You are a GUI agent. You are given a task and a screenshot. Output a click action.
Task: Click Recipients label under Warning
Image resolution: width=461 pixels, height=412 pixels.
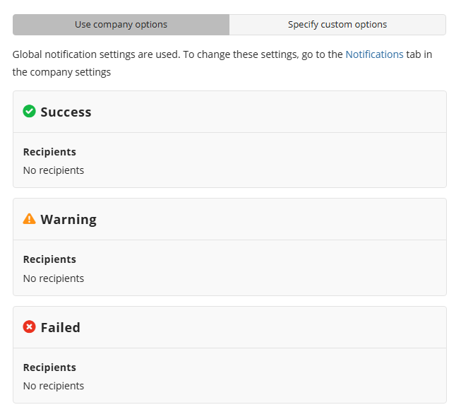pyautogui.click(x=49, y=259)
